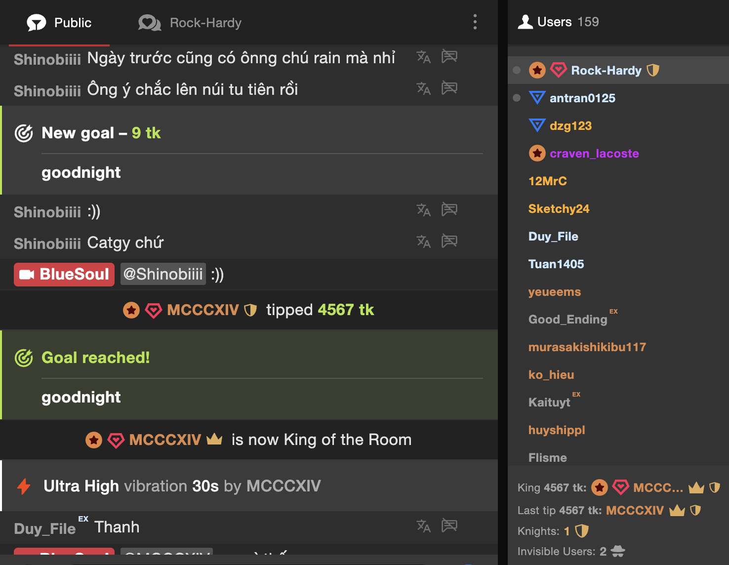The image size is (729, 565).
Task: Click translate icon beside "Ông ý chắc" message
Action: [x=423, y=88]
